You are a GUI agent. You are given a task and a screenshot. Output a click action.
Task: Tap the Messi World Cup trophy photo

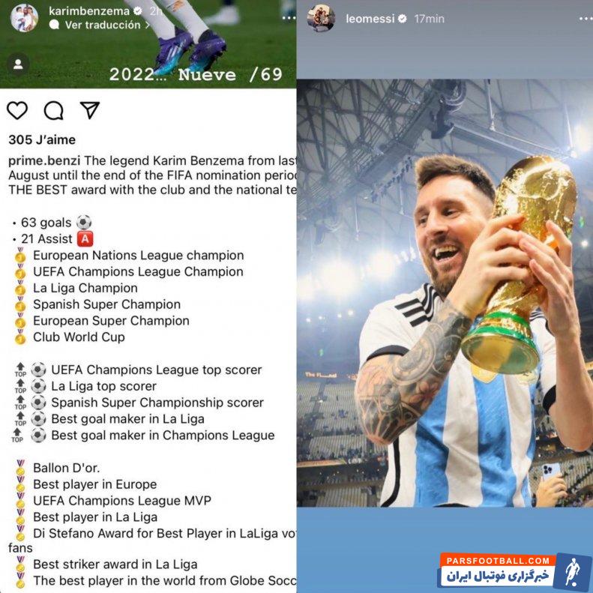(x=445, y=292)
